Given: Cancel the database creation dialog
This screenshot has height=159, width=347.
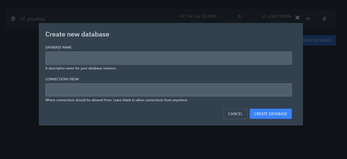Looking at the screenshot, I should click(x=235, y=114).
